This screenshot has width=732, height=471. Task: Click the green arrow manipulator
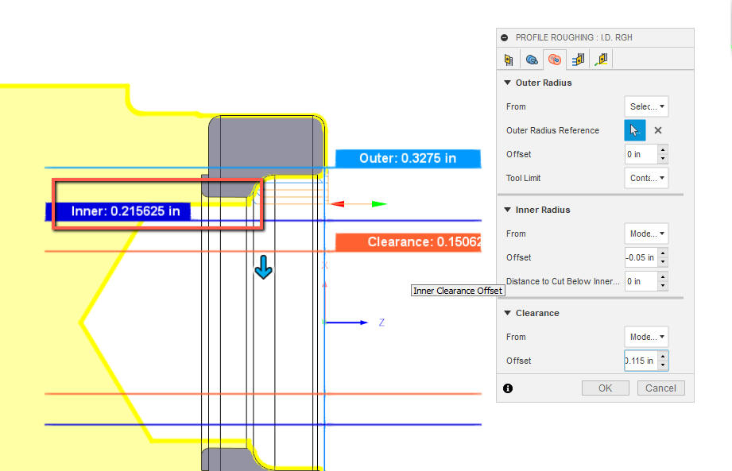(379, 204)
